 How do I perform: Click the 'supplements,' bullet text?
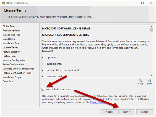coord(54,64)
